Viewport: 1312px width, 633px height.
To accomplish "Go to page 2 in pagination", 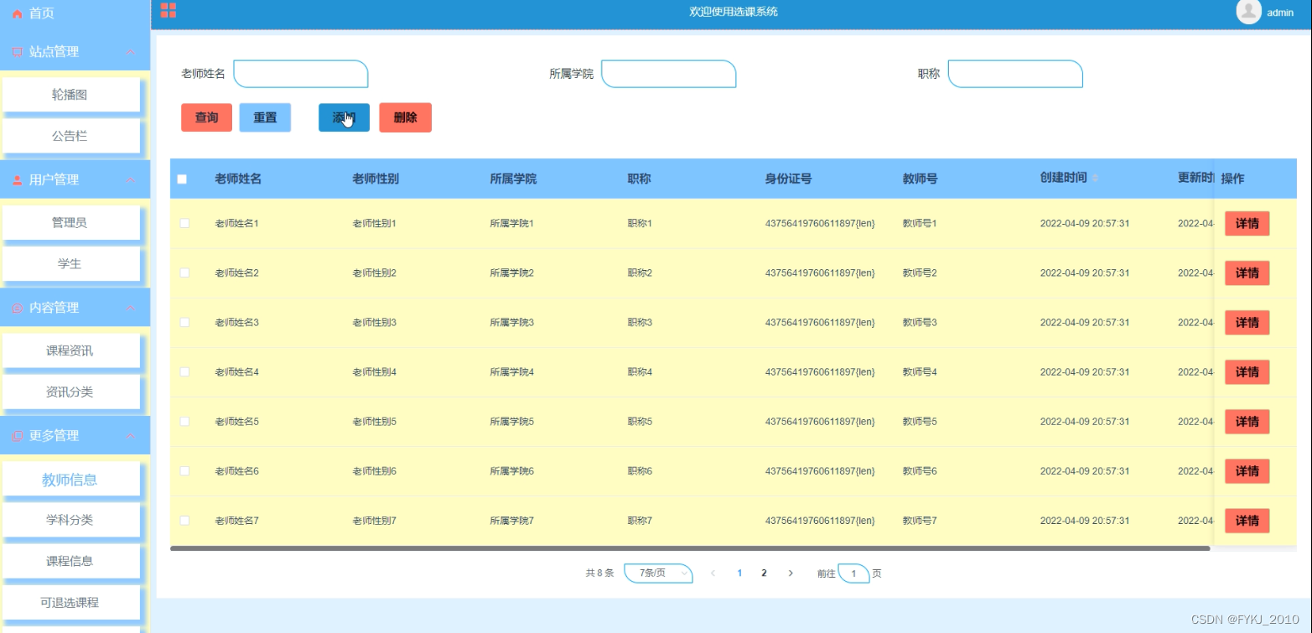I will pos(764,573).
